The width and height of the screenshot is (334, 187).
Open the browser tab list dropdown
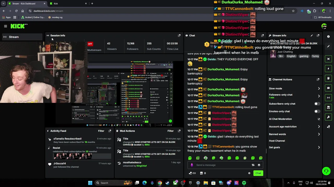[x=3, y=4]
